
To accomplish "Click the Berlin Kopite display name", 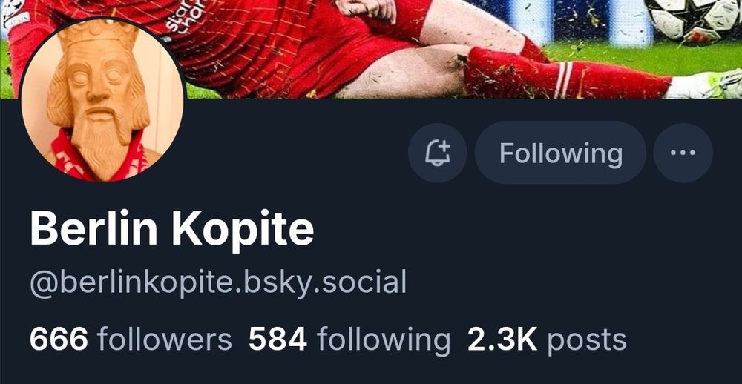I will pyautogui.click(x=172, y=230).
